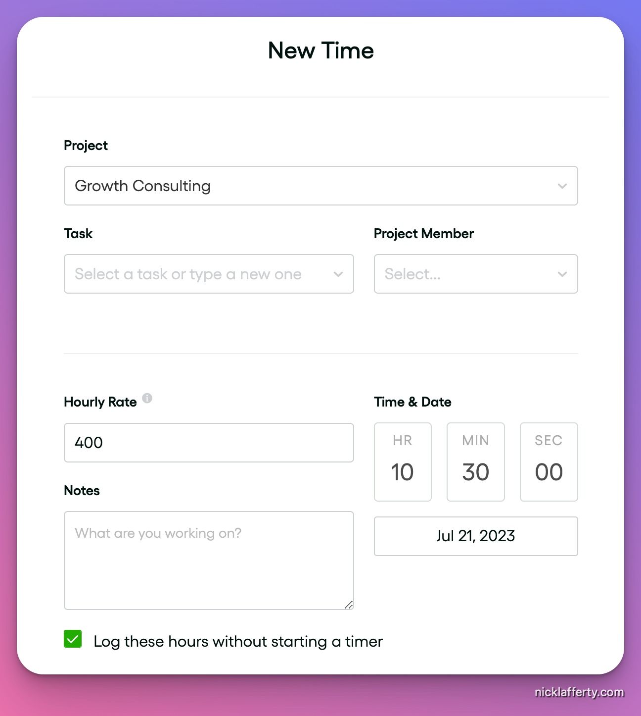Viewport: 641px width, 716px height.
Task: Click the Notes textarea resize handle
Action: click(350, 604)
